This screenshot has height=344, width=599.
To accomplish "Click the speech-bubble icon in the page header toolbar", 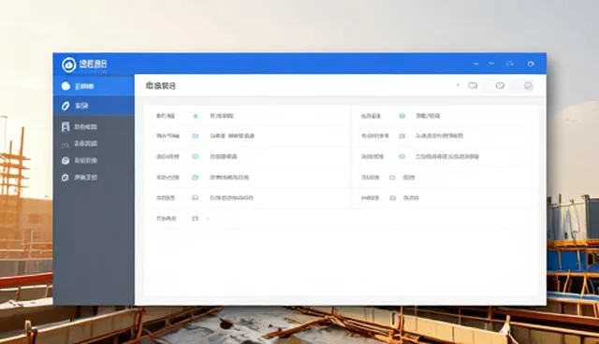I will (473, 85).
